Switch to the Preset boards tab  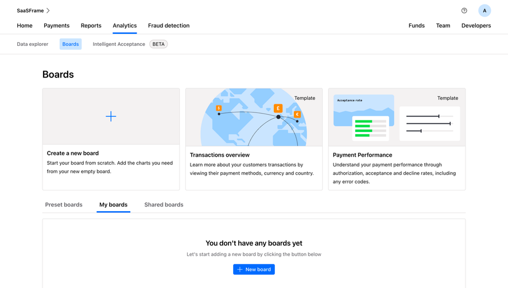coord(64,205)
